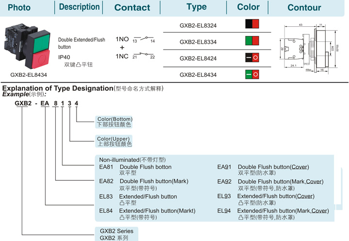Viewport: 349px width, 241px height.
Task: Click the EL83 Extended/Flush button entry
Action: tap(138, 200)
